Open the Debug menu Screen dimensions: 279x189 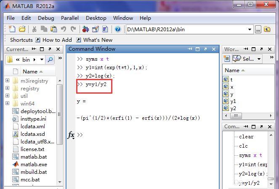(46, 18)
